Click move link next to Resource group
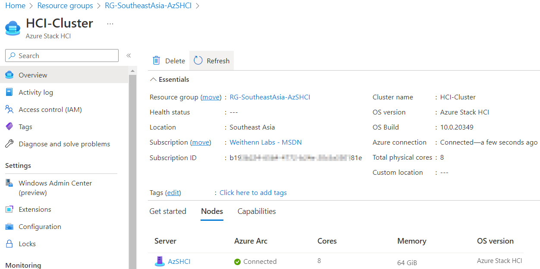540x269 pixels. [211, 97]
